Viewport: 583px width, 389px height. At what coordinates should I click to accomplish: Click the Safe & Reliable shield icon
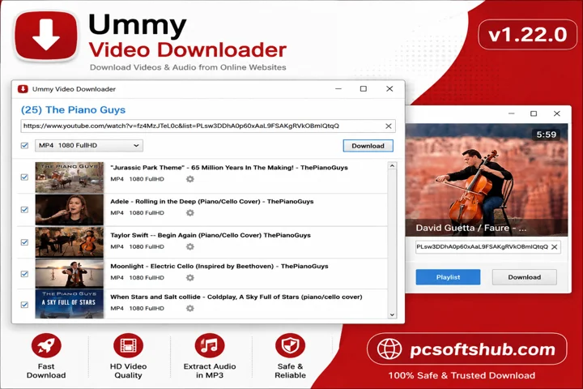coord(290,345)
